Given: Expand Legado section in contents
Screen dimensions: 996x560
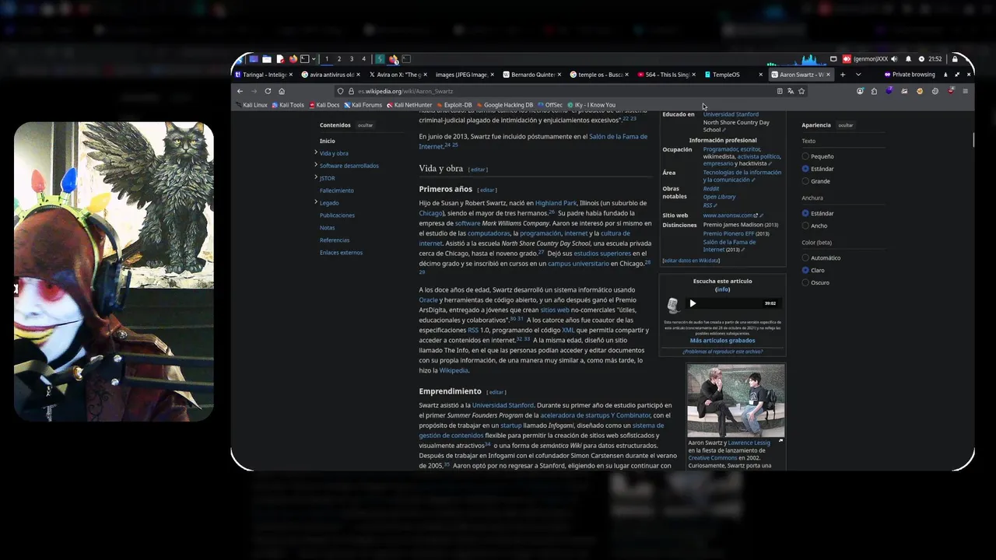Looking at the screenshot, I should point(316,202).
